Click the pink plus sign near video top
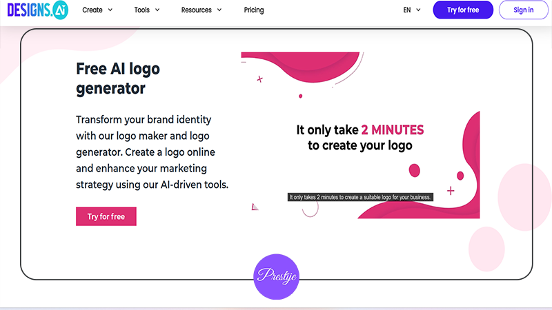Viewport: 552px width, 310px height. [260, 79]
